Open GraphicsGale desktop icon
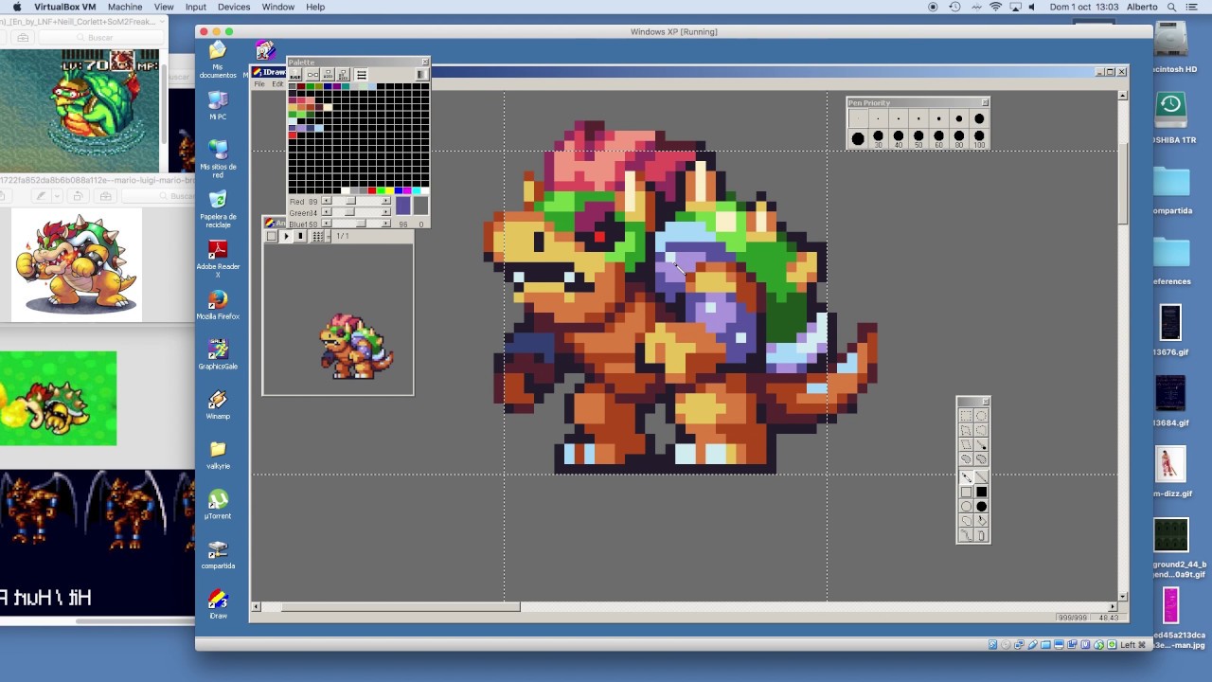The image size is (1212, 682). [218, 354]
